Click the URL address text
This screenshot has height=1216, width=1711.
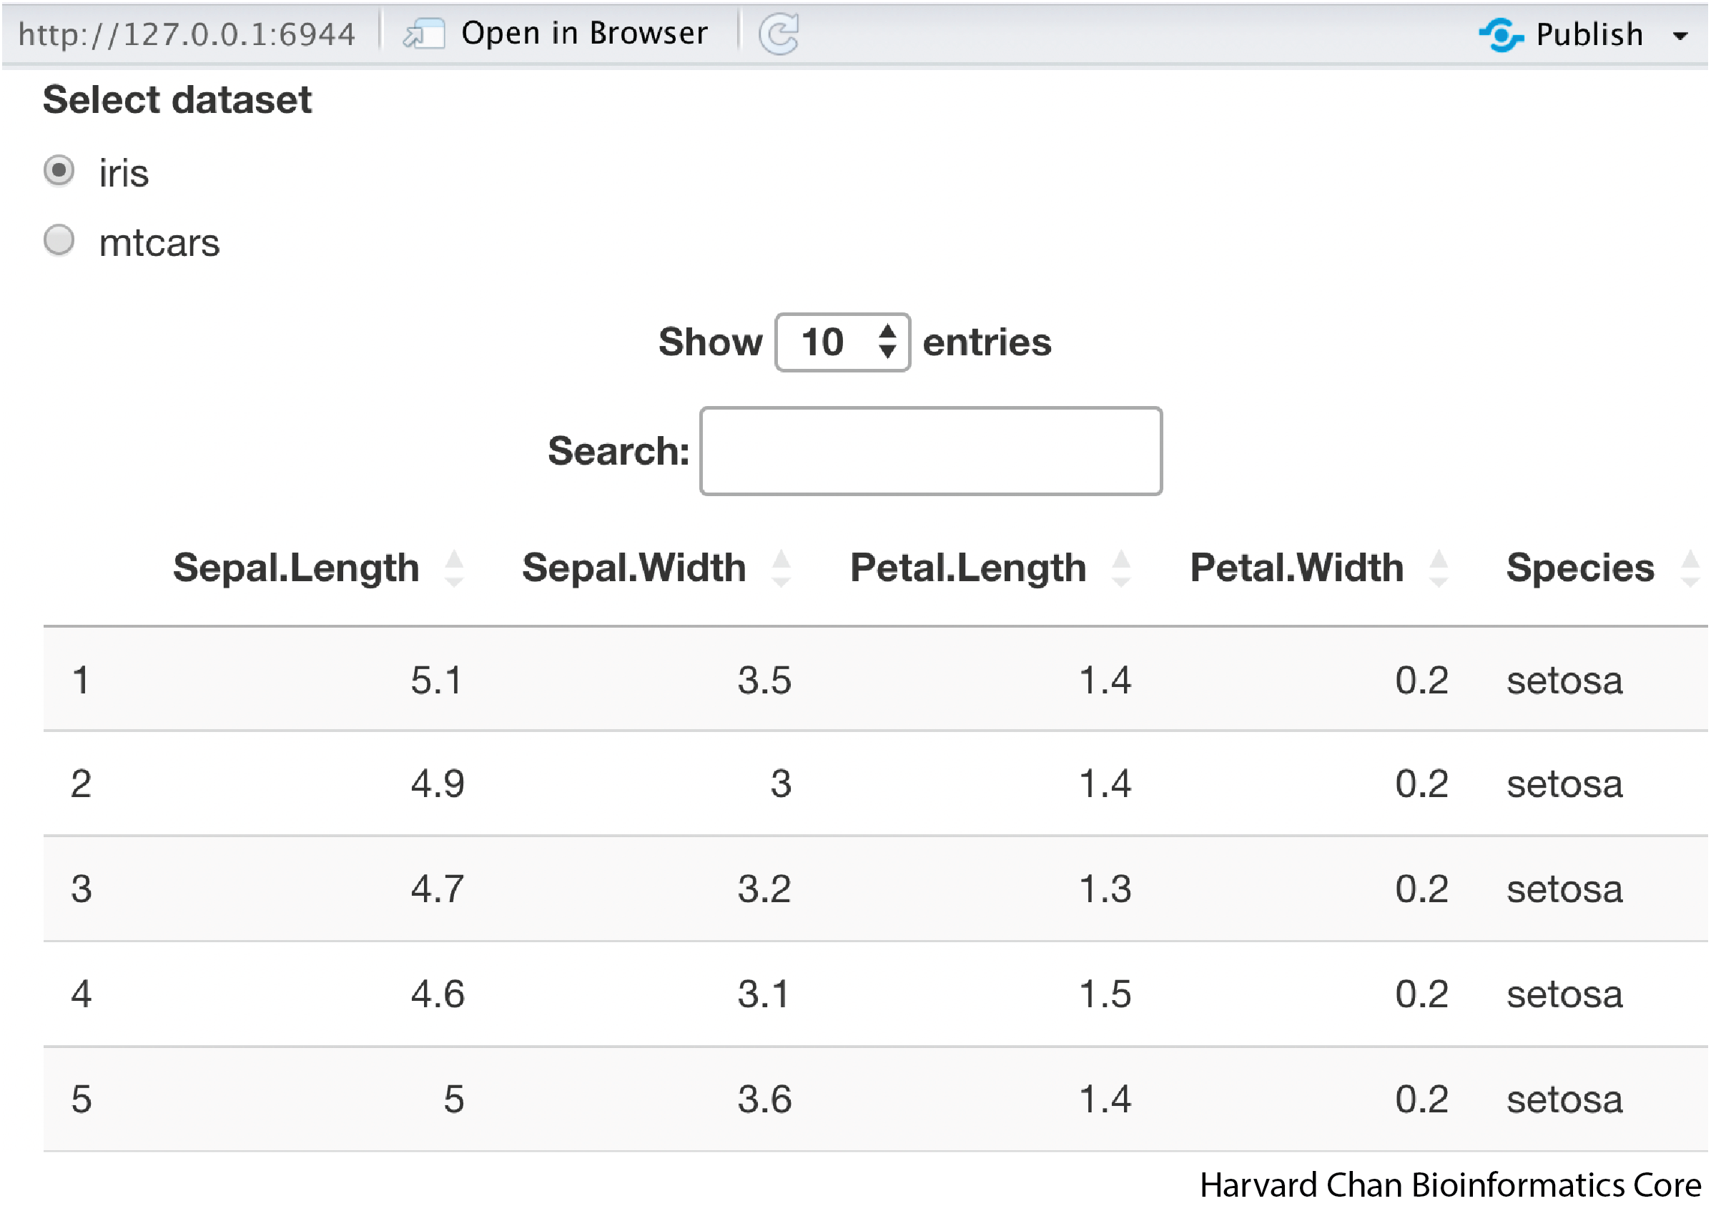(187, 34)
